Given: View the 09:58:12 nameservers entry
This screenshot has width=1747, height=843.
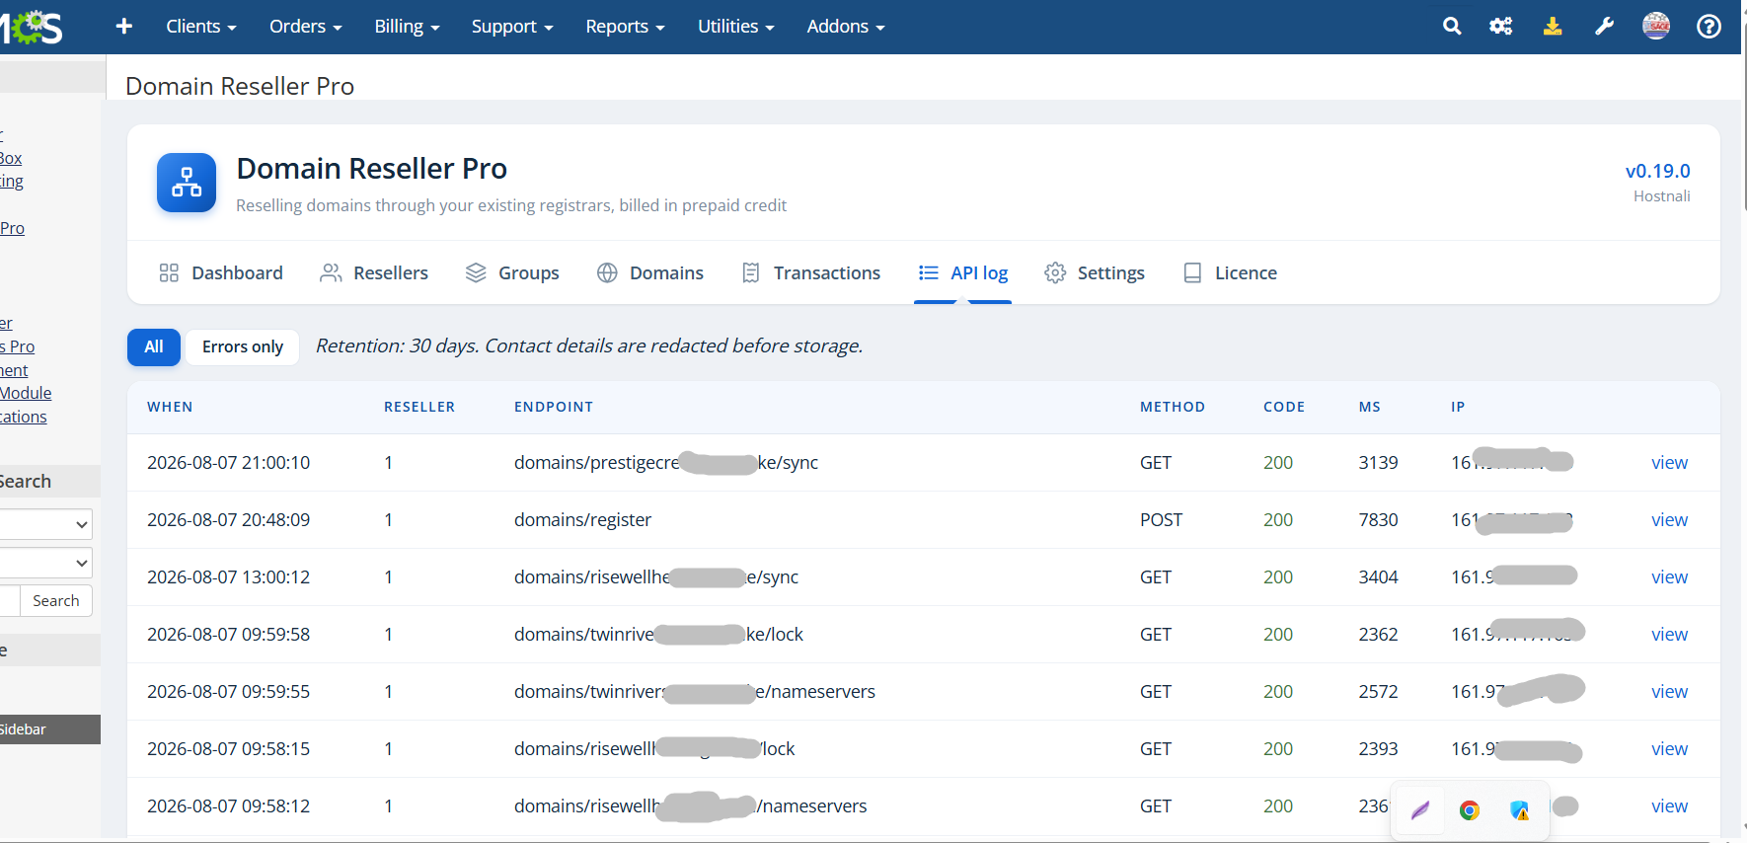Looking at the screenshot, I should (1669, 806).
